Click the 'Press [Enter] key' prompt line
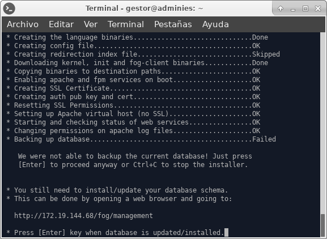The height and width of the screenshot is (239, 327). (x=115, y=232)
